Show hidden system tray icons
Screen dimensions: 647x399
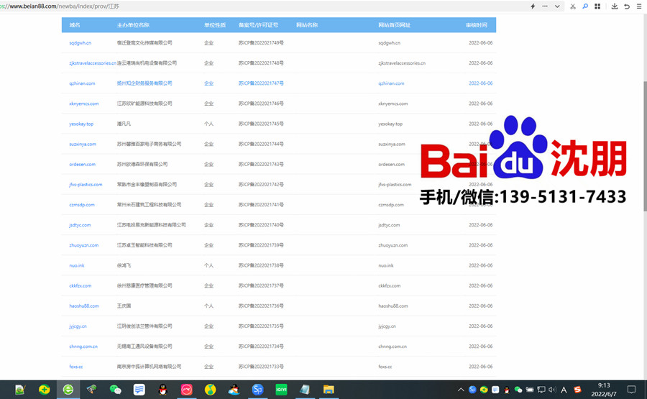tap(461, 390)
